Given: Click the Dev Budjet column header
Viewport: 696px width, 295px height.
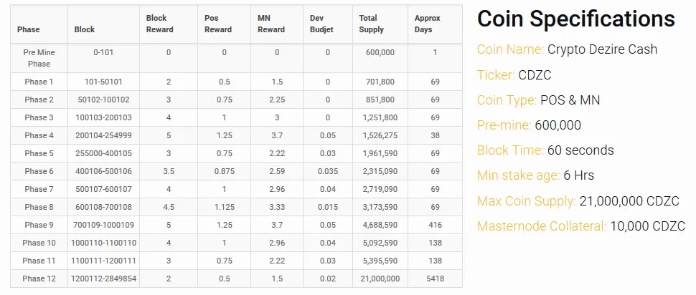Looking at the screenshot, I should point(322,24).
